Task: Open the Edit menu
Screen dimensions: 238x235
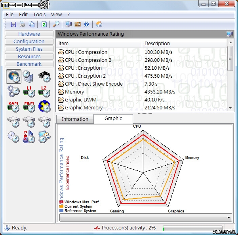Action: pos(23,15)
